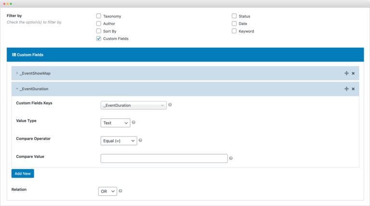Click the move icon on _EventDuration row
This screenshot has width=370, height=206.
pyautogui.click(x=346, y=89)
